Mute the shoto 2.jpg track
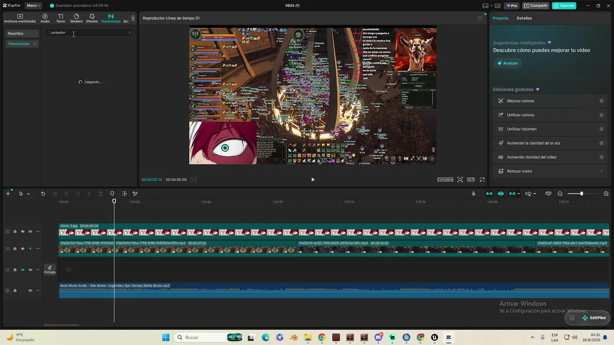The height and width of the screenshot is (345, 614). tap(30, 231)
